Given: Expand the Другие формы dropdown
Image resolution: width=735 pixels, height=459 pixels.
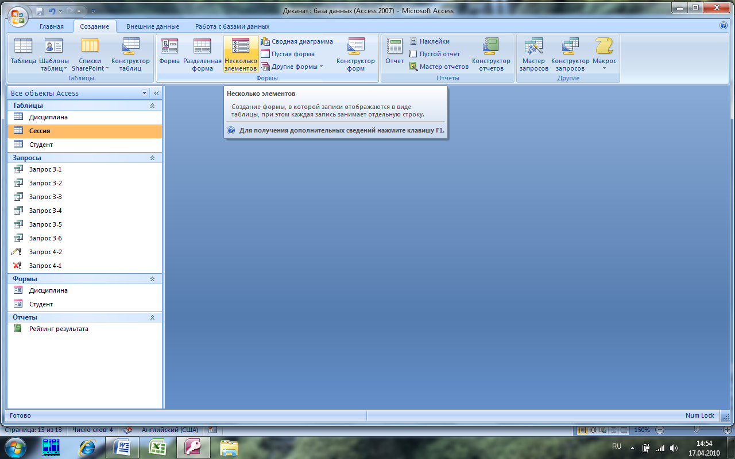Looking at the screenshot, I should [x=292, y=67].
